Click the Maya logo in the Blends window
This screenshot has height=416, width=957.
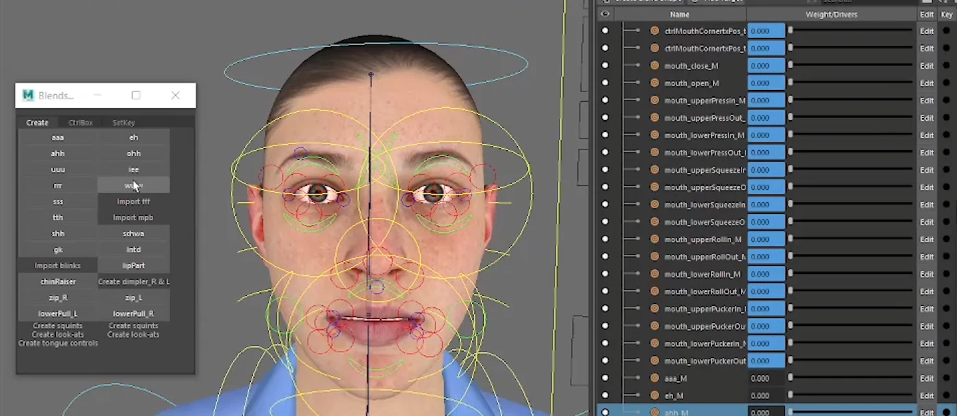[28, 96]
